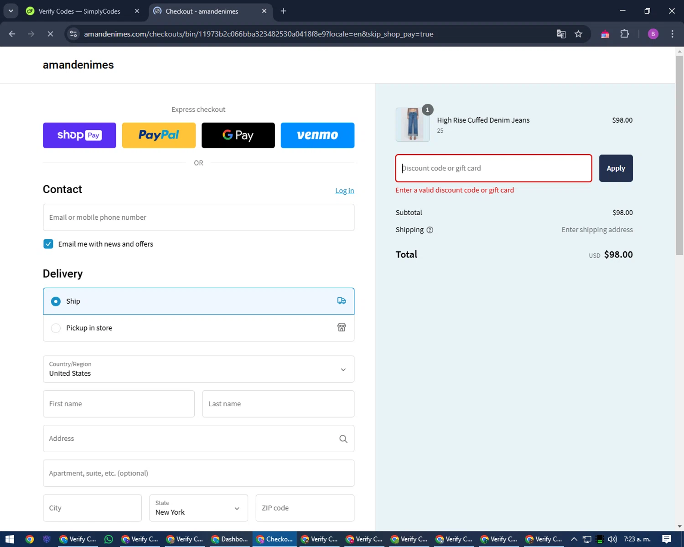
Task: Click the 'USD $98.00' total amount
Action: (x=611, y=255)
